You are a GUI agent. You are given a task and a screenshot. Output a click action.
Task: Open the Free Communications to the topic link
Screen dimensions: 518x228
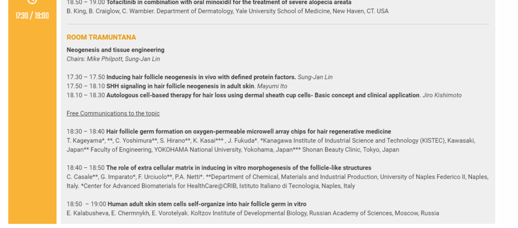[x=113, y=113]
